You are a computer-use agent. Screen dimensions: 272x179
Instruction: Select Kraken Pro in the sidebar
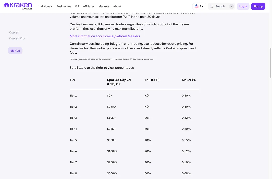(17, 38)
